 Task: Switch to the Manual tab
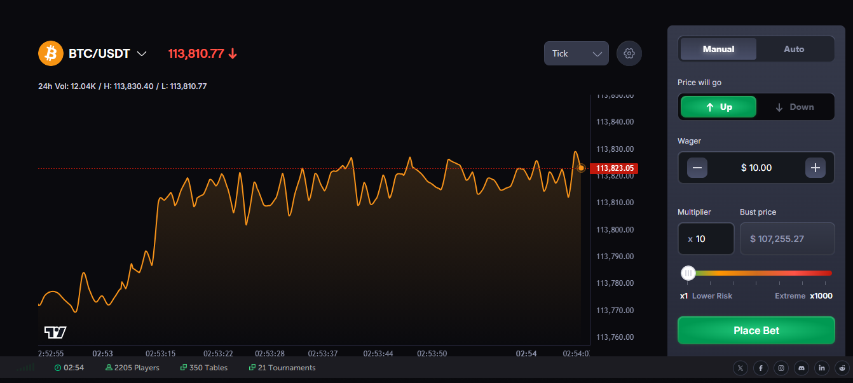tap(718, 48)
